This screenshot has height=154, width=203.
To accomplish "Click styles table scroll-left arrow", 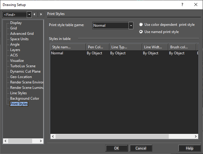I will coord(53,136).
